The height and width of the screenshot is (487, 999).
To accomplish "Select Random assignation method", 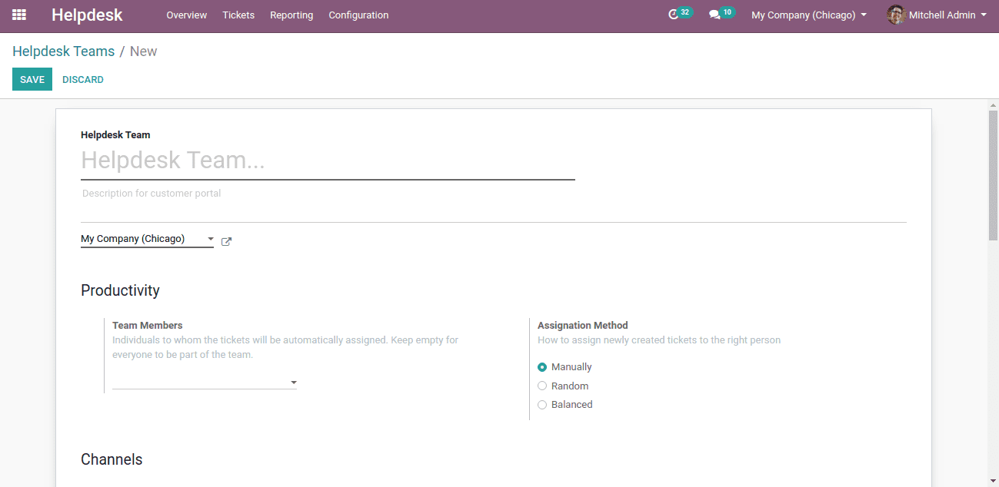I will tap(542, 386).
